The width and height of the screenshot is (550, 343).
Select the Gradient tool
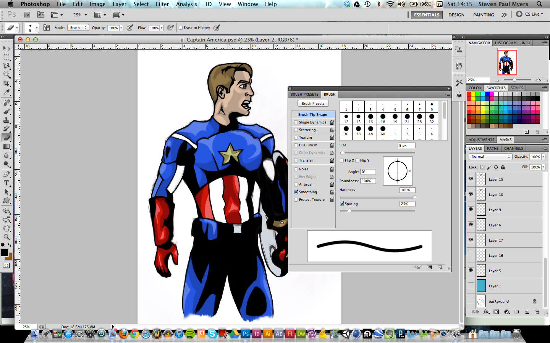6,147
